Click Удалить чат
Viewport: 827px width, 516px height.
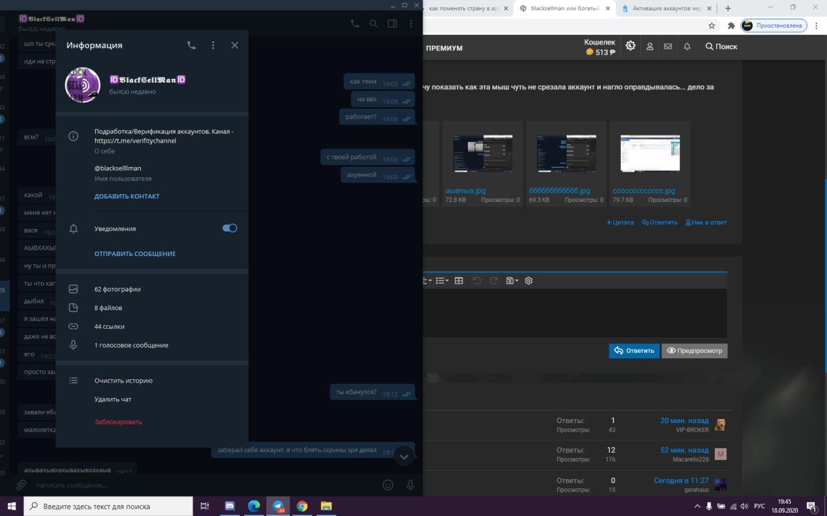point(113,399)
